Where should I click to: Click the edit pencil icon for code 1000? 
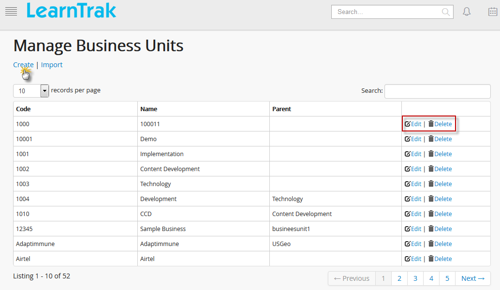coord(408,124)
